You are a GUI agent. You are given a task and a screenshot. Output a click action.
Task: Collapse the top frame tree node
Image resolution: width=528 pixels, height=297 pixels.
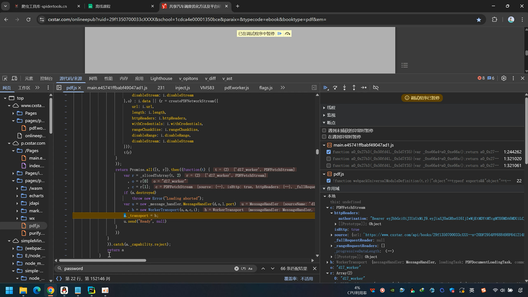[x=5, y=98]
